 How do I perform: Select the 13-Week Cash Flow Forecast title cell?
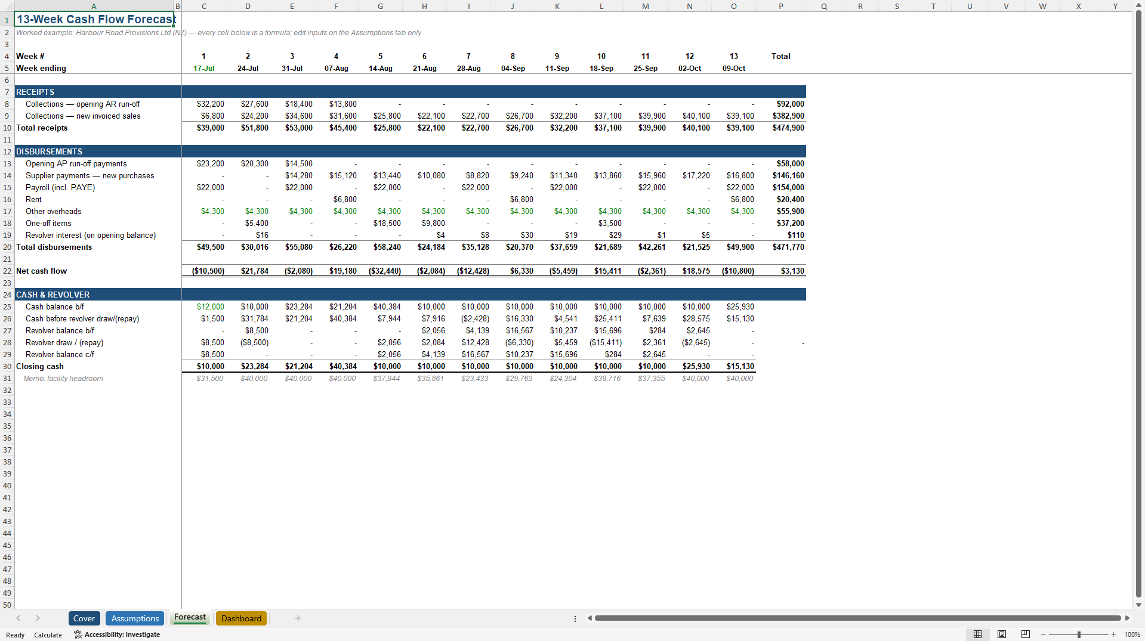click(x=95, y=19)
